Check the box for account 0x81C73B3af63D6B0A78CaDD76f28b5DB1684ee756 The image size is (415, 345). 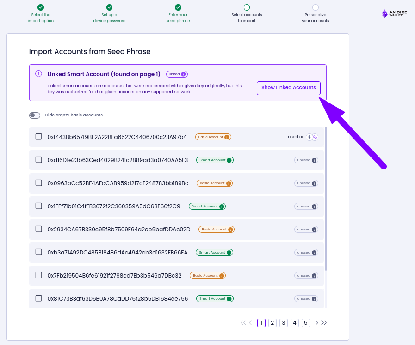39,298
